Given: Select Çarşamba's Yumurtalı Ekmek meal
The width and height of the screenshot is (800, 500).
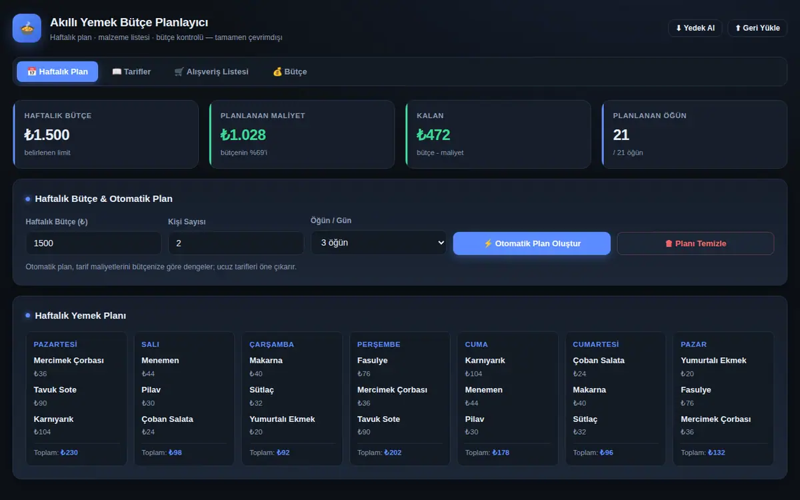Looking at the screenshot, I should pyautogui.click(x=282, y=419).
